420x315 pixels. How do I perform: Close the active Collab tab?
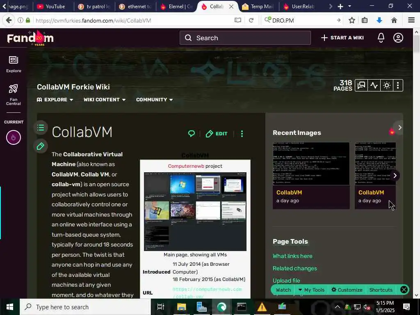[x=231, y=7]
